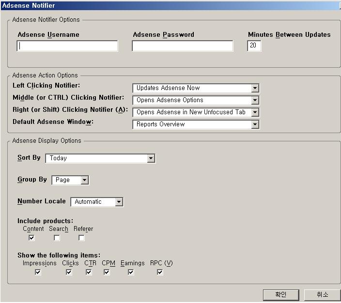Confirm with the 확인 button
The image size is (341, 303).
[281, 295]
